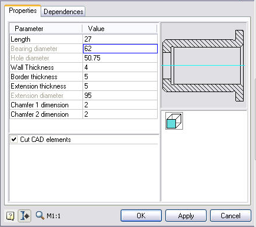This screenshot has height=227, width=256.
Task: Click the Bearing diameter parameter label
Action: 34,49
